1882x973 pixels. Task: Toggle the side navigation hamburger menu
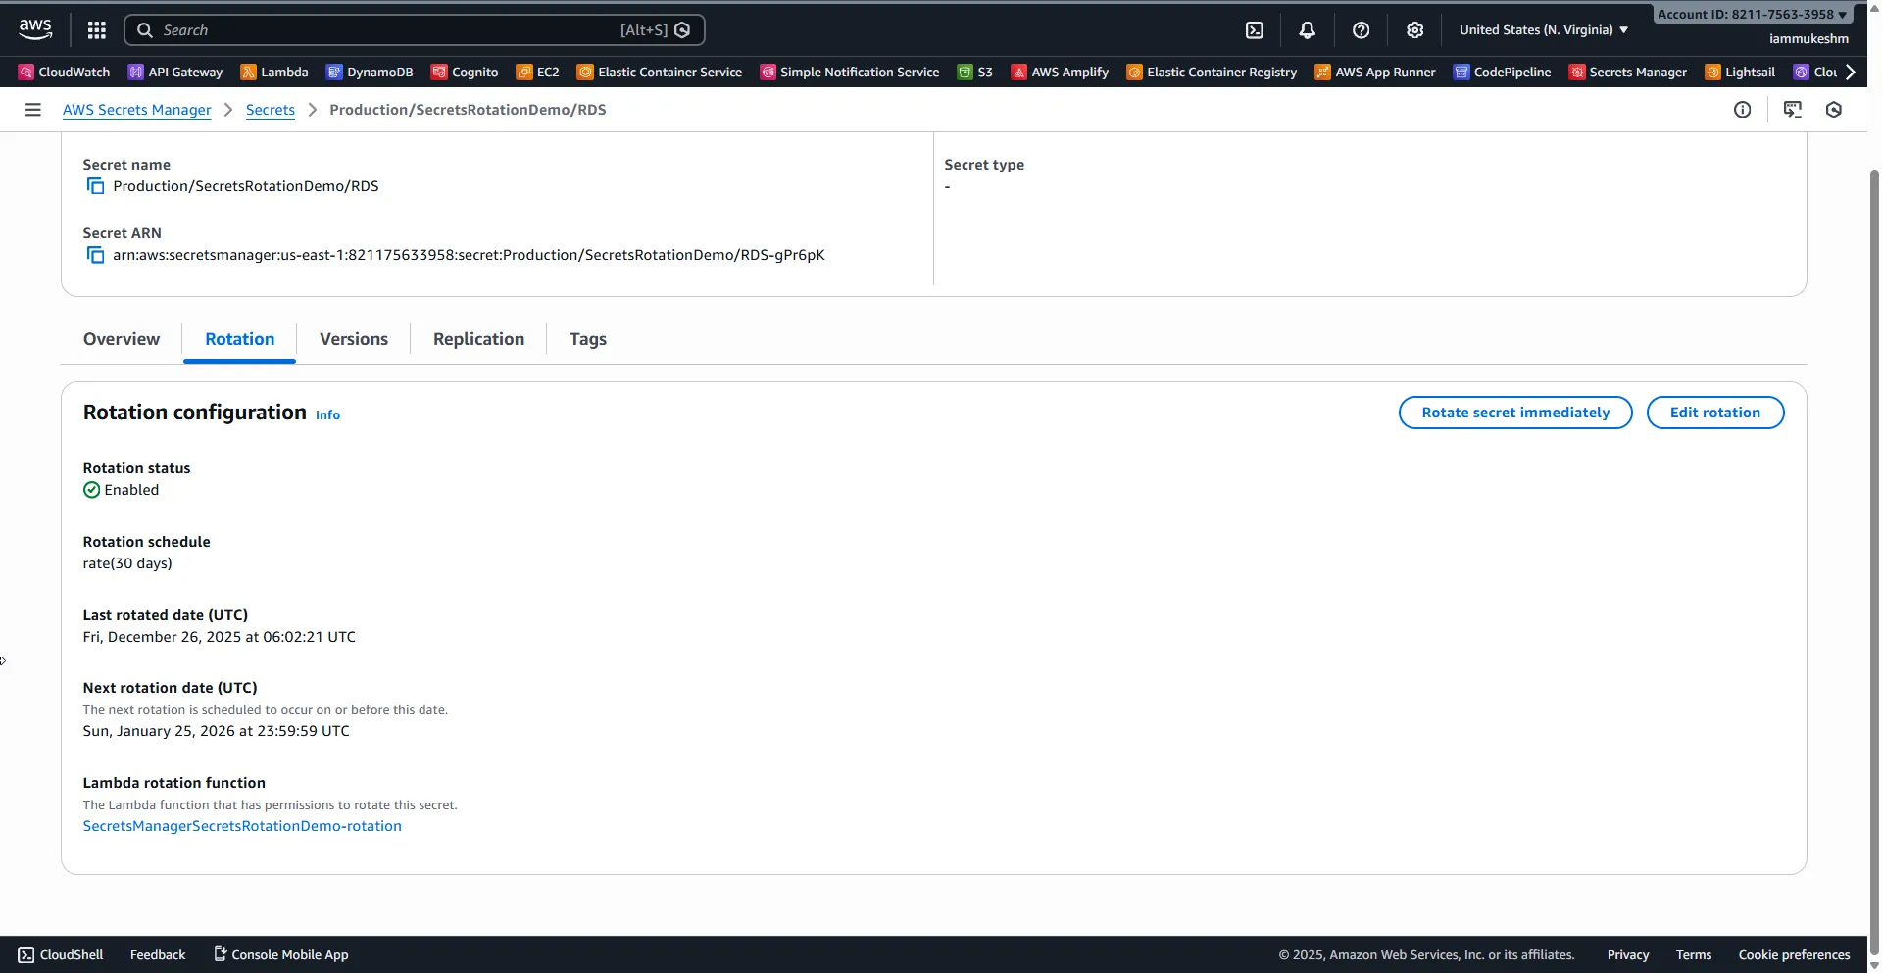(32, 110)
